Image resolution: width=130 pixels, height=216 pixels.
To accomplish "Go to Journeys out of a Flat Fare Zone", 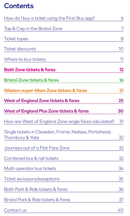I will pyautogui.click(x=64, y=148).
